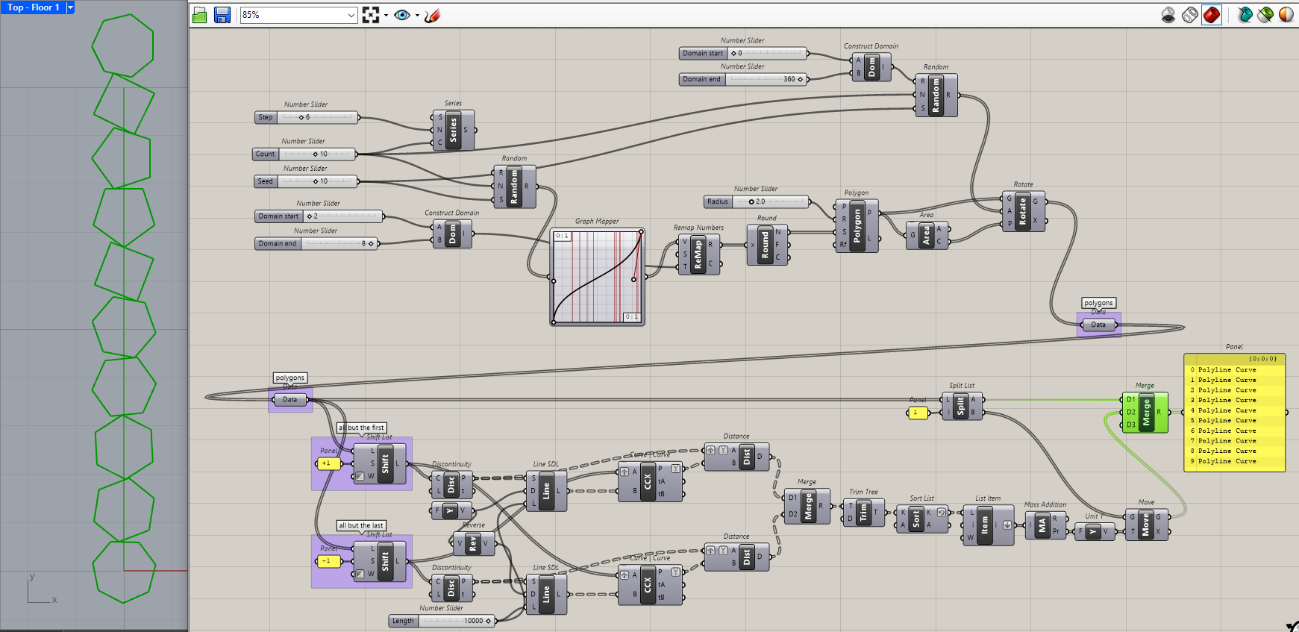
Task: Click the Top - Floor 1 viewport title
Action: (34, 7)
